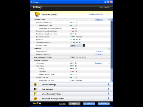Image resolution: width=143 pixels, height=107 pixels.
Task: Select the Computer Settings heading
Action: click(x=49, y=14)
